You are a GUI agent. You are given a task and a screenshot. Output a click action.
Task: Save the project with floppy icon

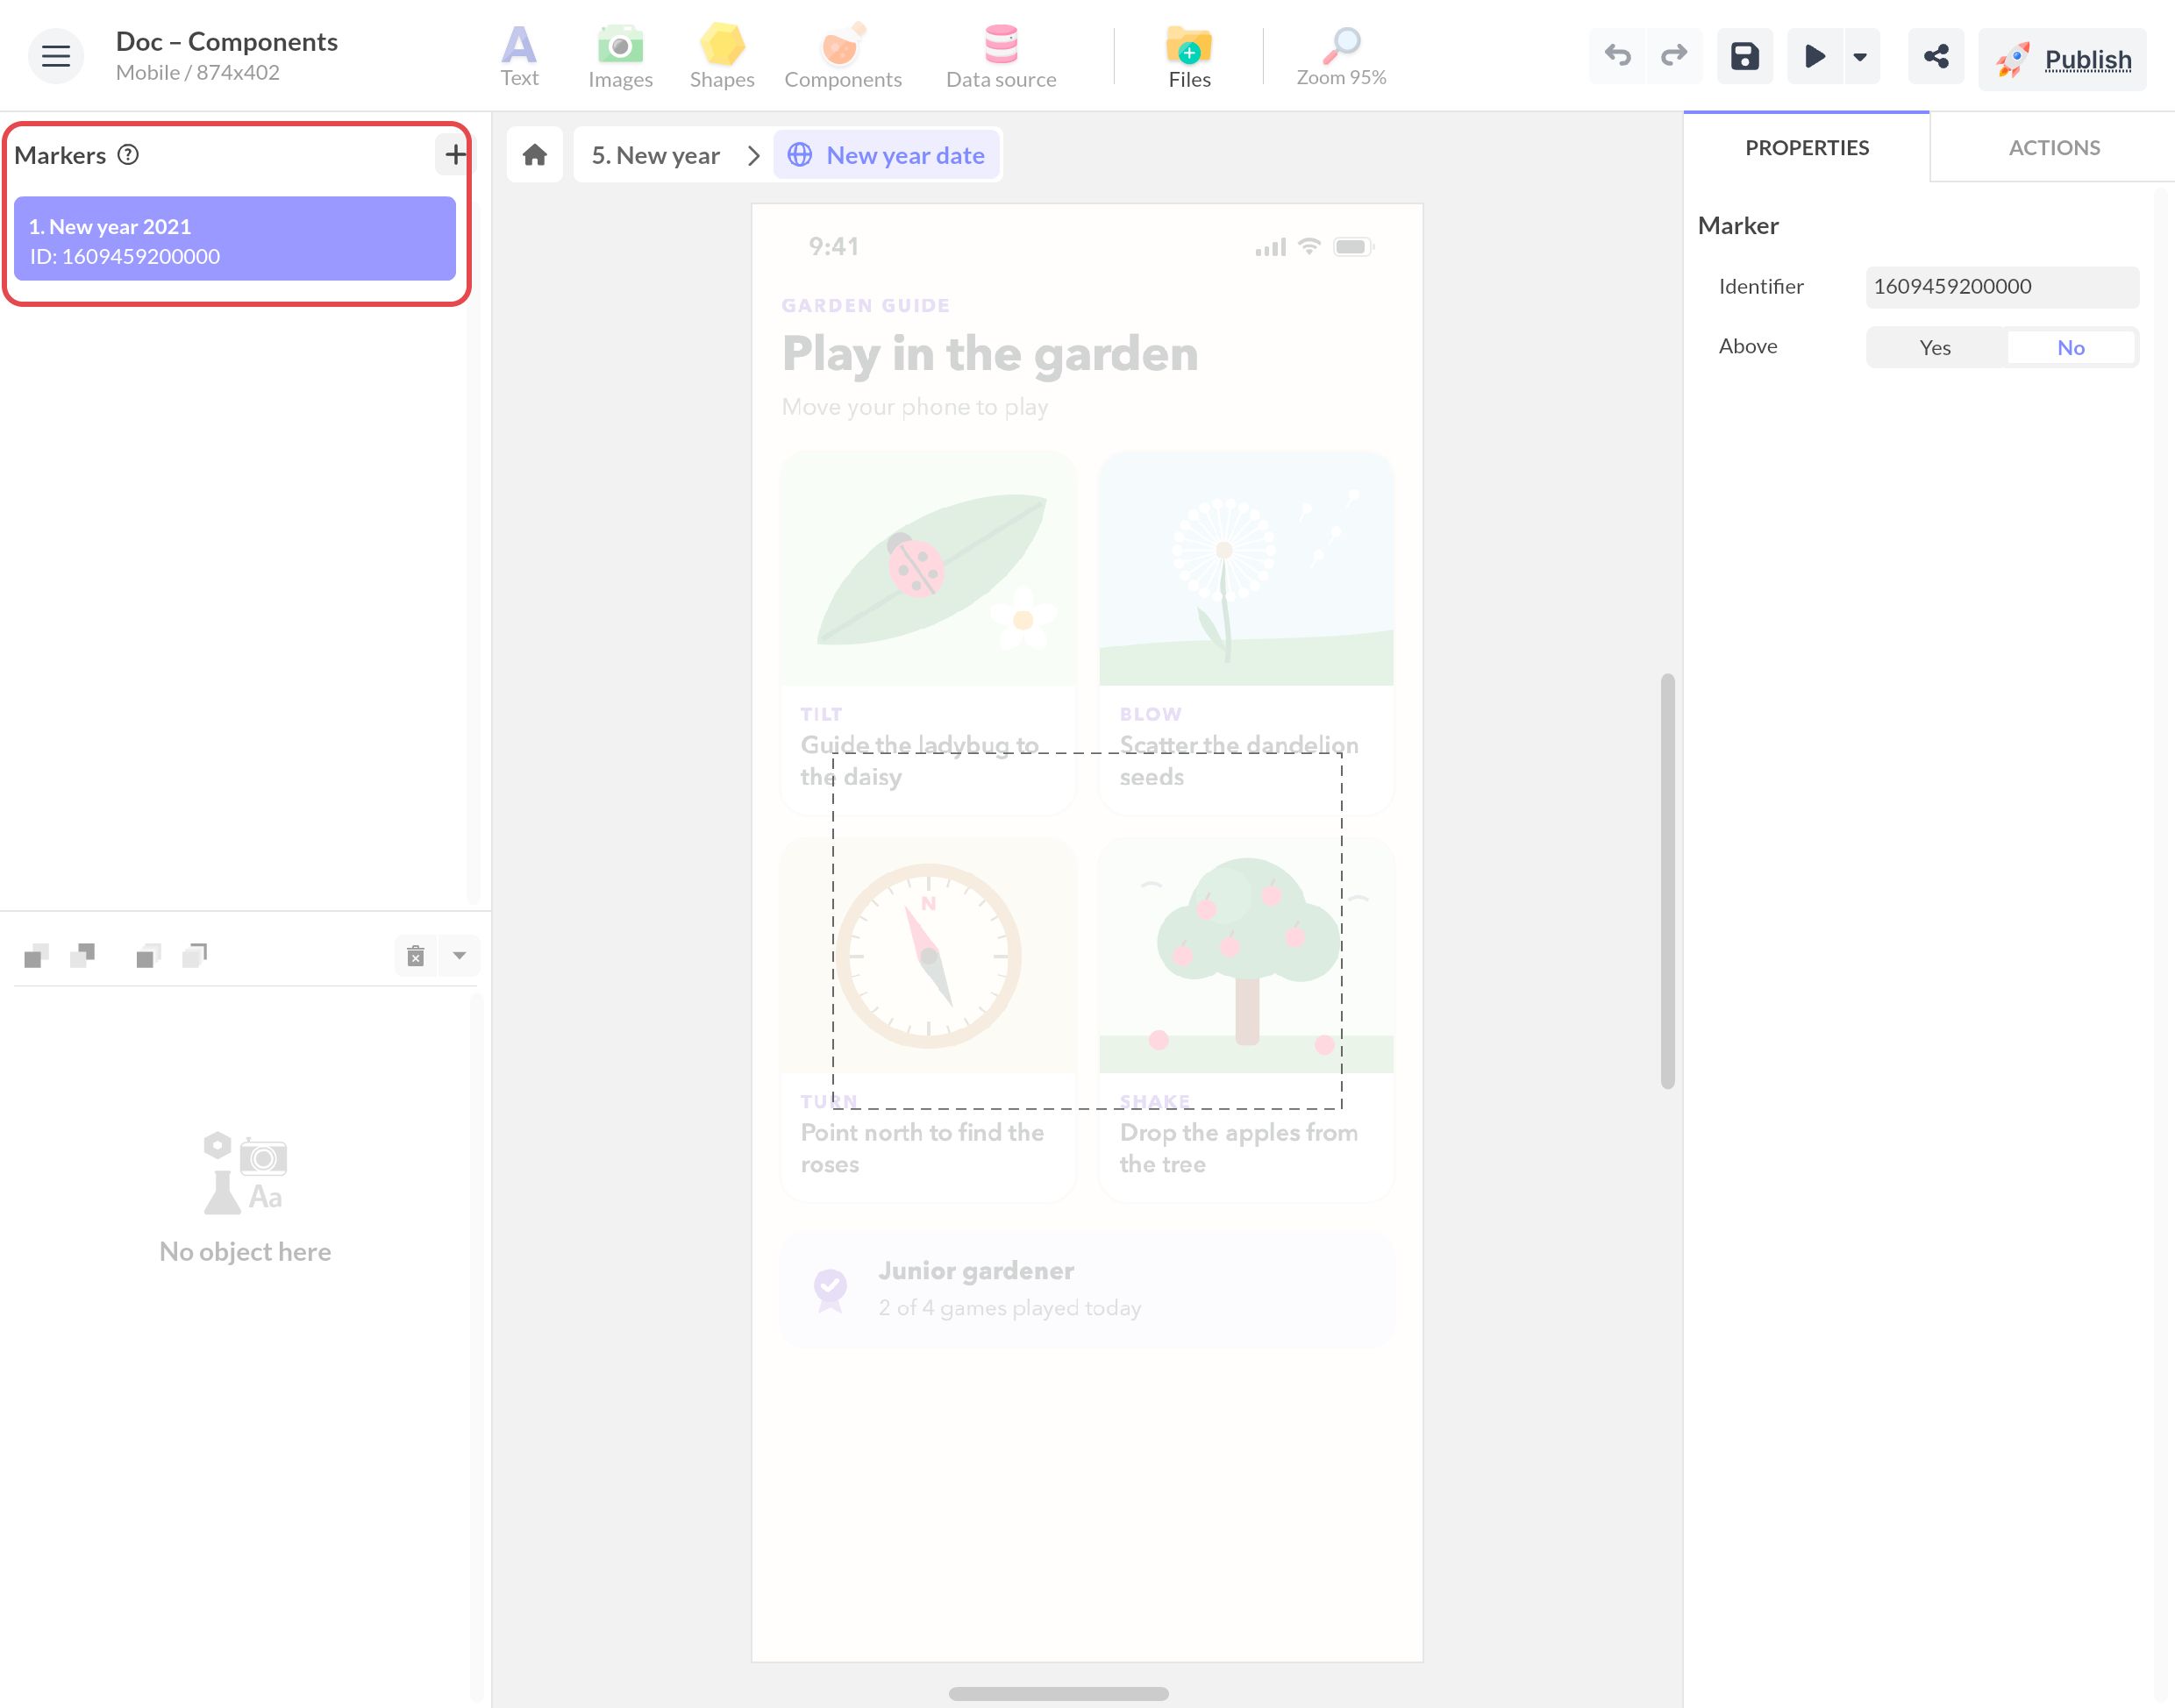coord(1744,56)
